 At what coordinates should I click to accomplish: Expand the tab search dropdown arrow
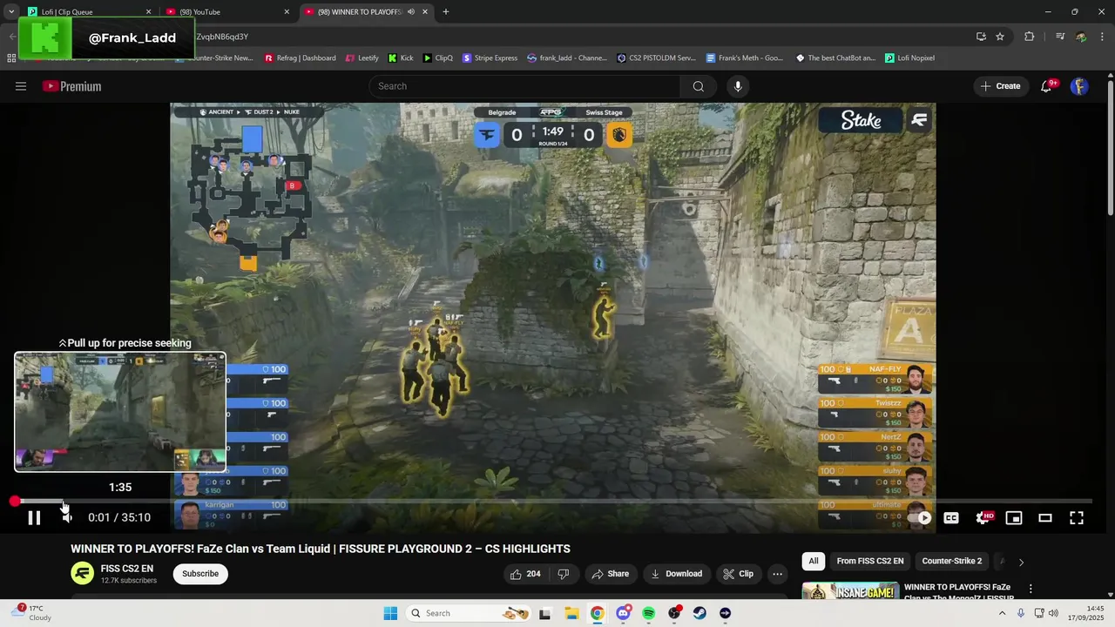(11, 12)
